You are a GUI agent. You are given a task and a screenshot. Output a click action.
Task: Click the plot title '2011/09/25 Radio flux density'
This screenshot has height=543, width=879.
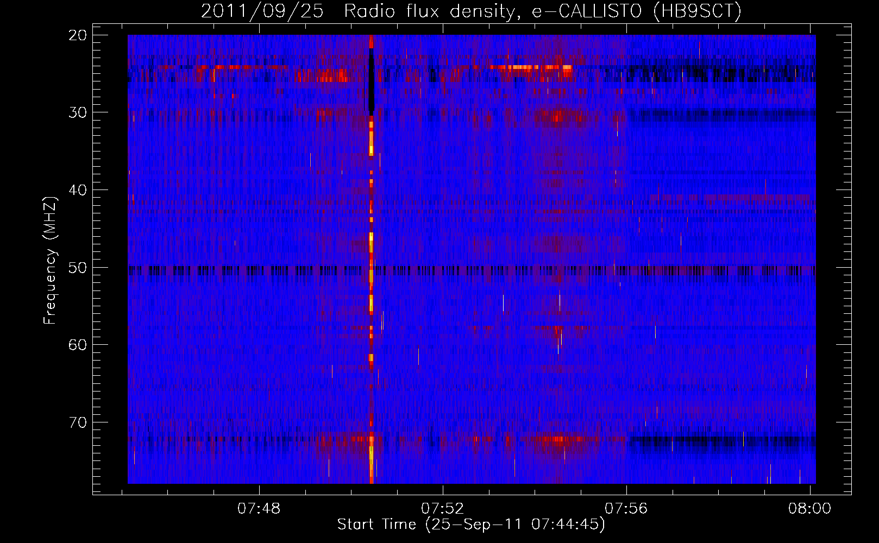click(471, 11)
